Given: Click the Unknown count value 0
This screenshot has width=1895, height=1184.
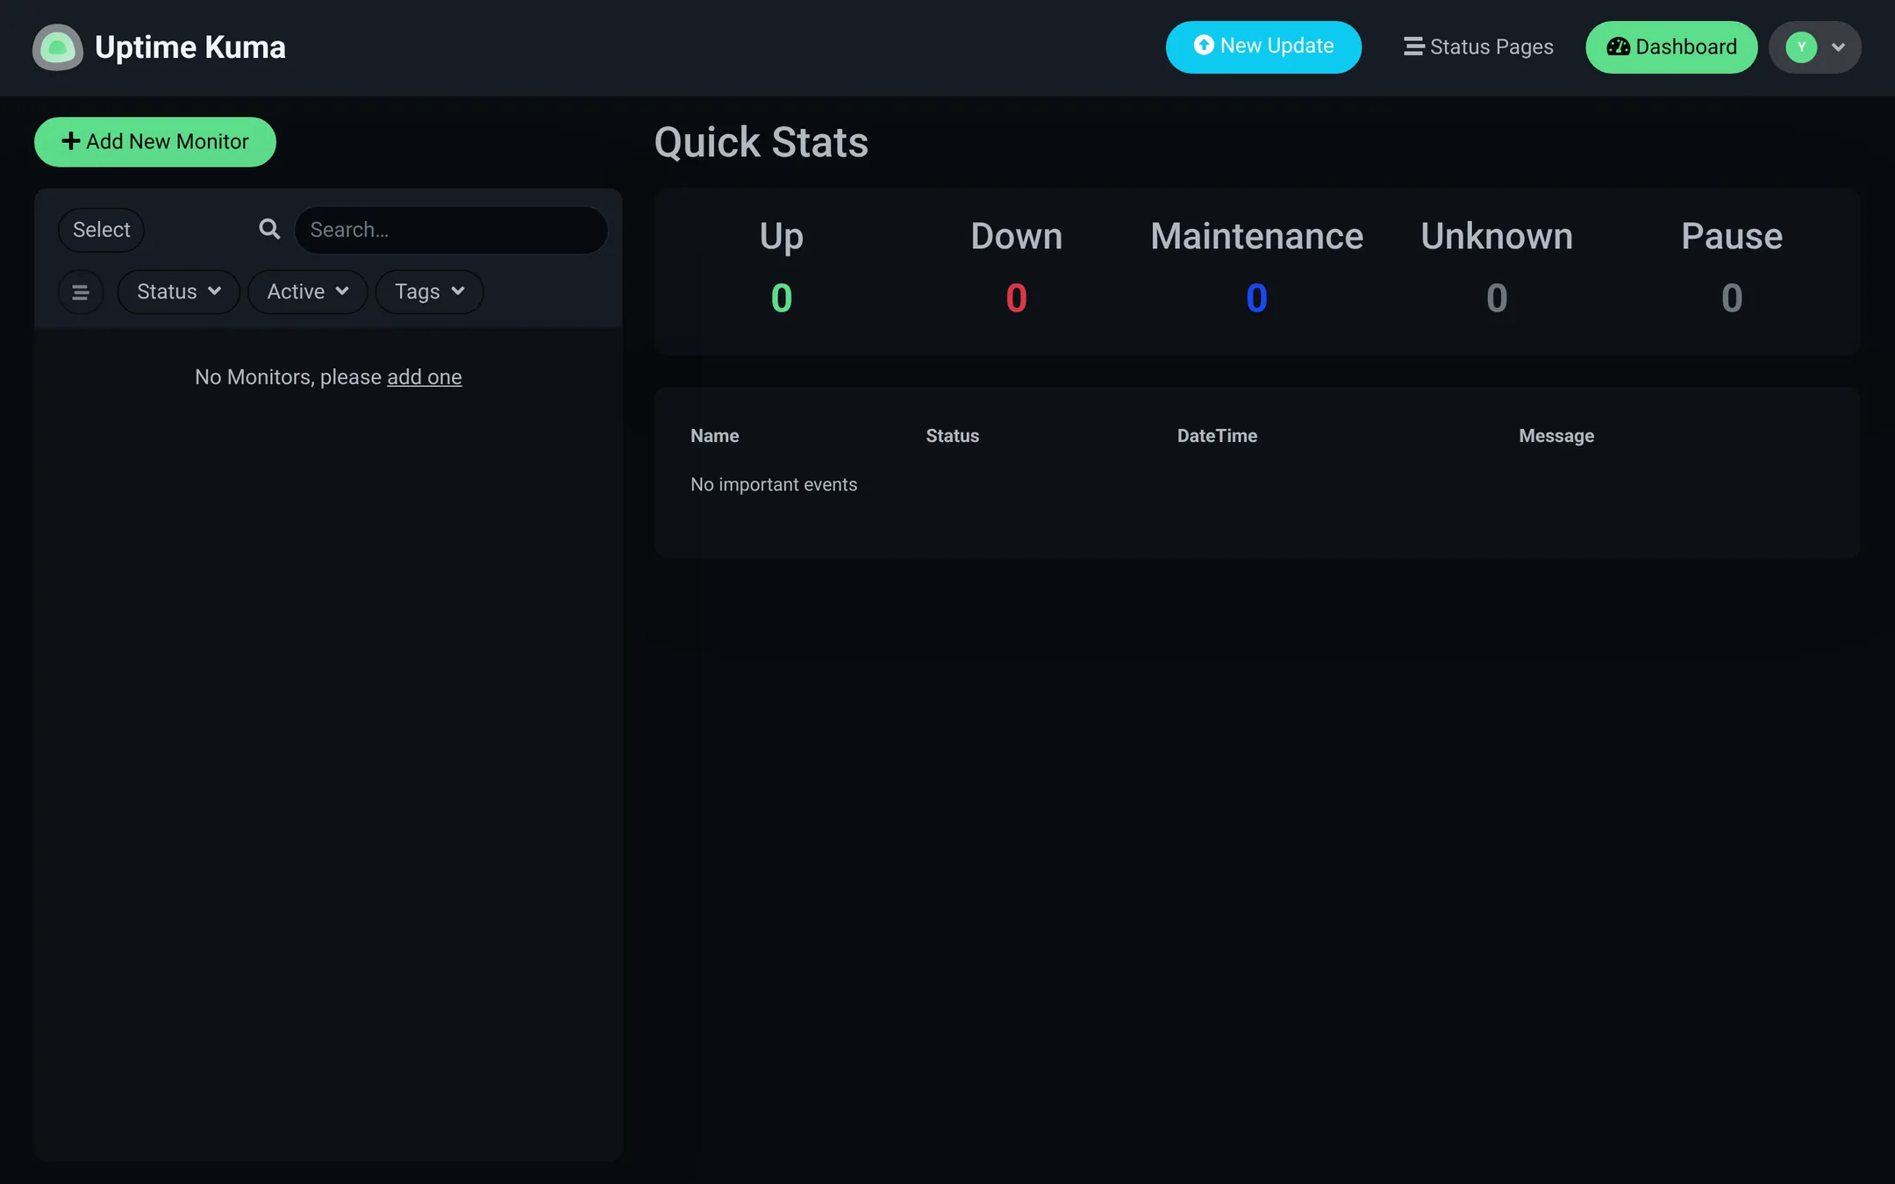Looking at the screenshot, I should pyautogui.click(x=1497, y=299).
